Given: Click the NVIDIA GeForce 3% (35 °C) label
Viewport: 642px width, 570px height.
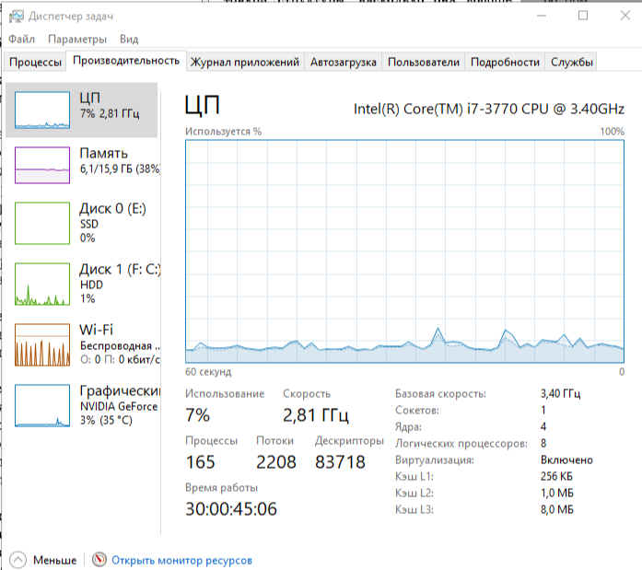Looking at the screenshot, I should tap(120, 405).
